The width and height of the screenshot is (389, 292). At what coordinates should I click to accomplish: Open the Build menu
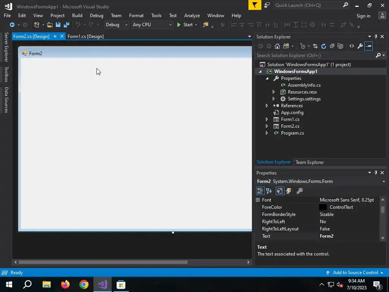click(77, 15)
